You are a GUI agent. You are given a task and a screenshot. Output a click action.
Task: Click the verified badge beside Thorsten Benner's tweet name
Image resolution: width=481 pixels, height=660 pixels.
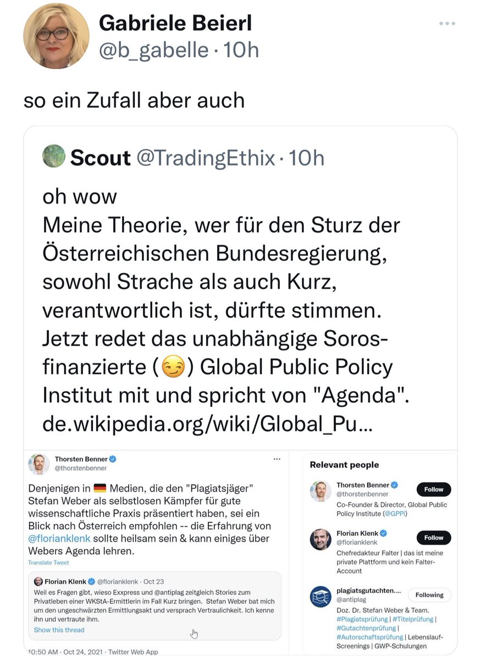113,459
